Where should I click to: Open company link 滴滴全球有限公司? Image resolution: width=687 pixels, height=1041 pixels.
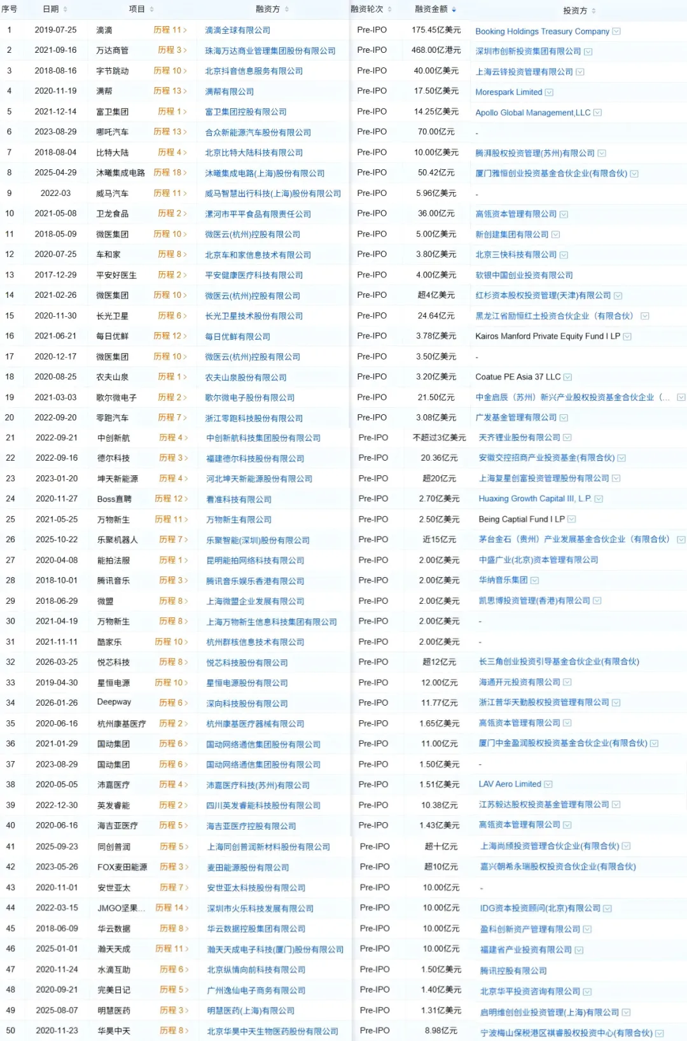[x=237, y=30]
